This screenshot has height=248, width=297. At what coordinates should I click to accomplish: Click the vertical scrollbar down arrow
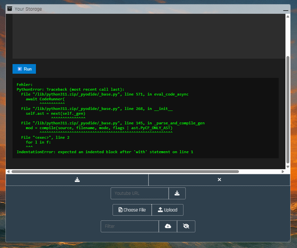click(x=288, y=167)
